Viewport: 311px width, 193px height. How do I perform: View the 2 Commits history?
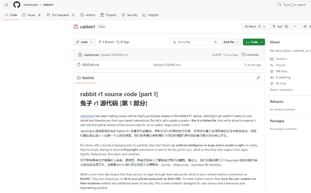[x=250, y=55]
